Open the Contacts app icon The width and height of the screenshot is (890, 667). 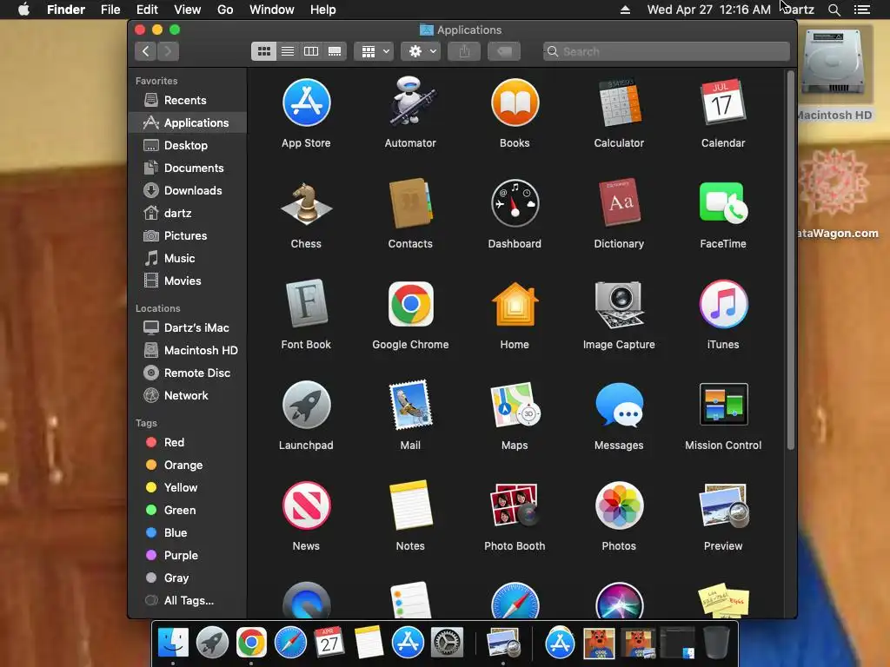click(410, 203)
